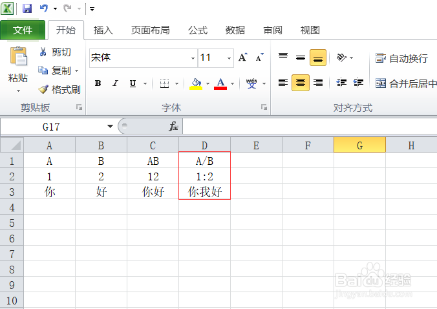Image resolution: width=437 pixels, height=309 pixels.
Task: Toggle bold formatting
Action: 98,83
